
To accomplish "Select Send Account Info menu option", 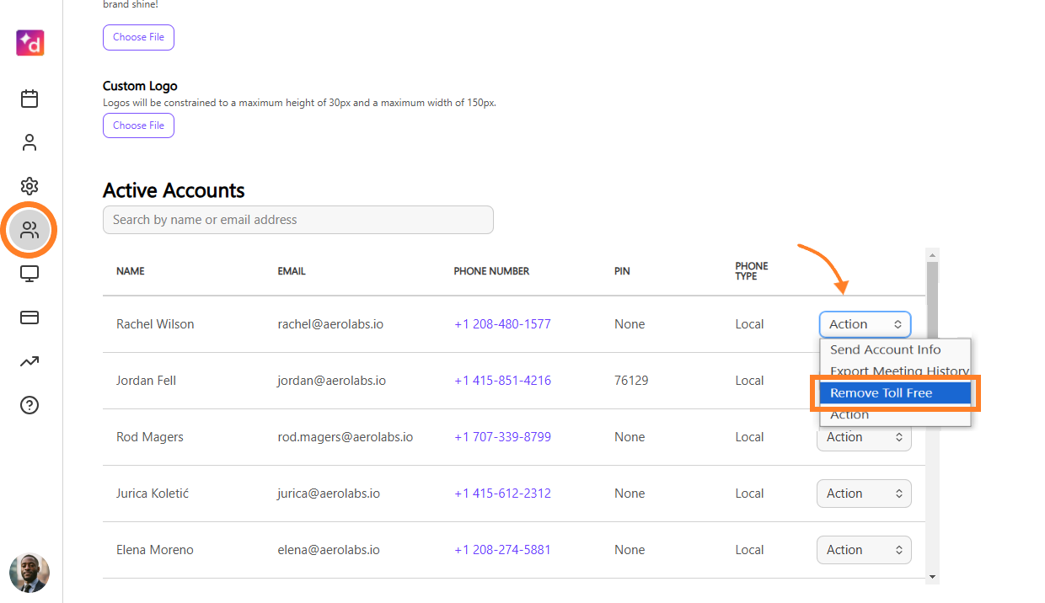I will (x=895, y=350).
